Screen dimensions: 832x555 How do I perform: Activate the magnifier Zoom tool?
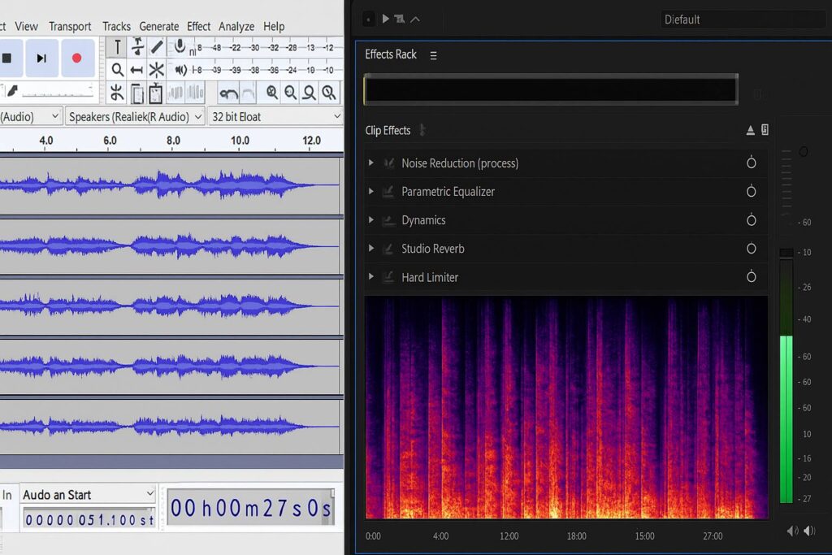point(118,70)
